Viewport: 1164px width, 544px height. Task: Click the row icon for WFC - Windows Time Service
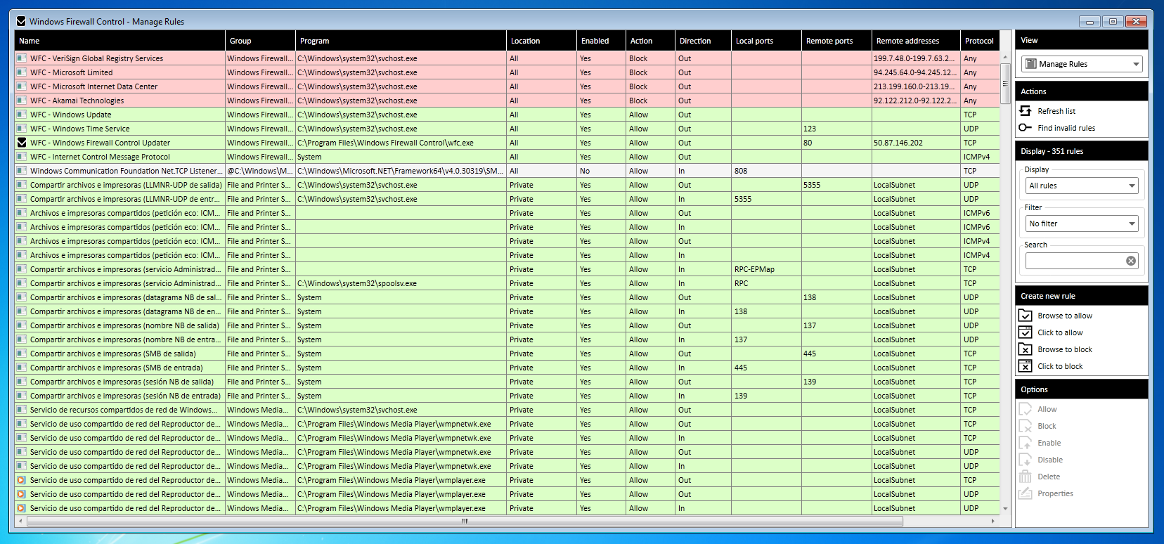[x=22, y=129]
